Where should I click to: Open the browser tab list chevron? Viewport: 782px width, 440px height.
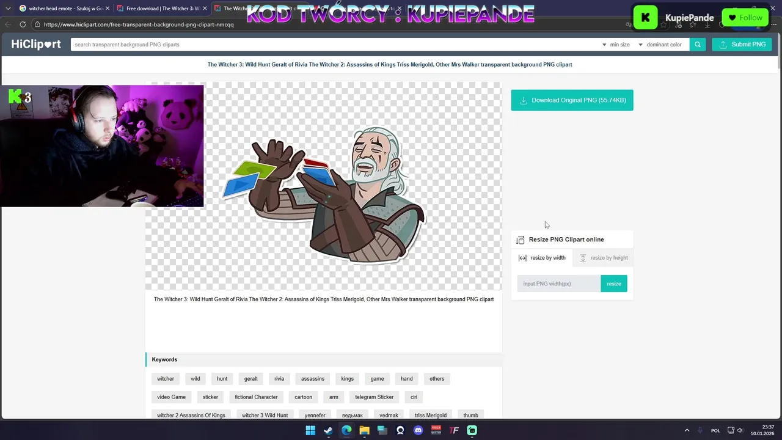[7, 9]
